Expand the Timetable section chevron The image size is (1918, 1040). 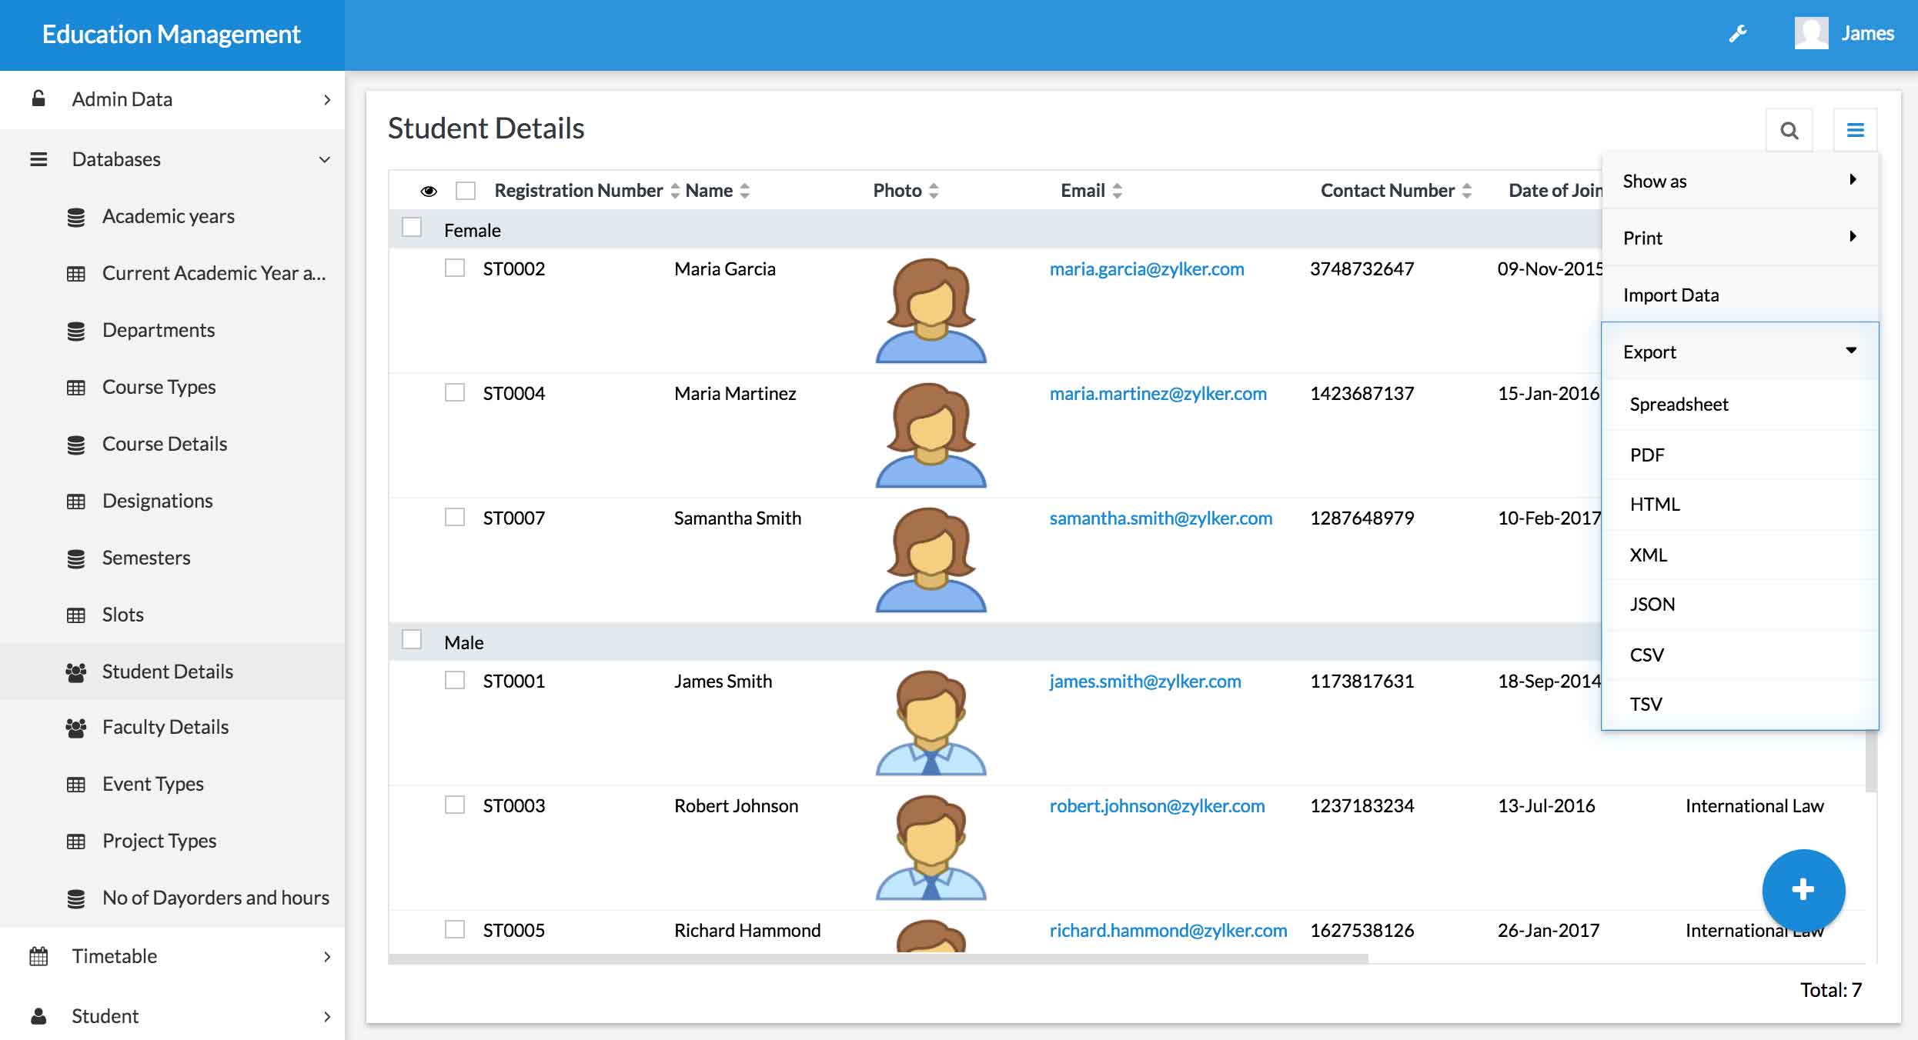coord(327,956)
